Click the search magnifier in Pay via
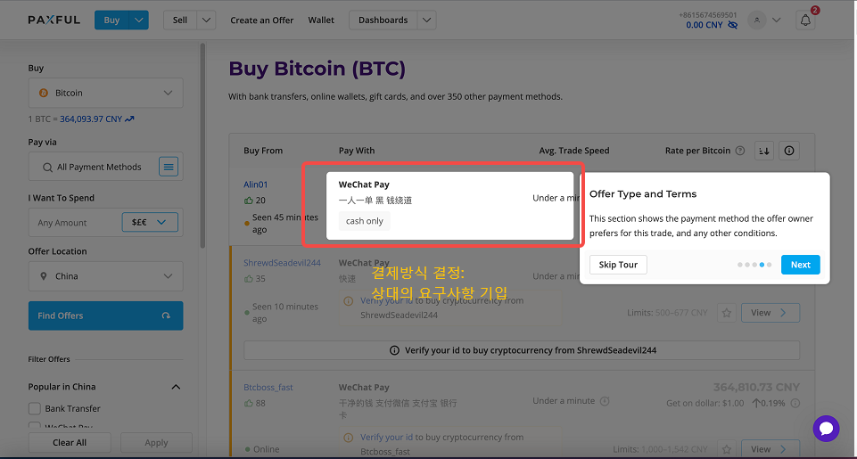857x459 pixels. pyautogui.click(x=47, y=168)
